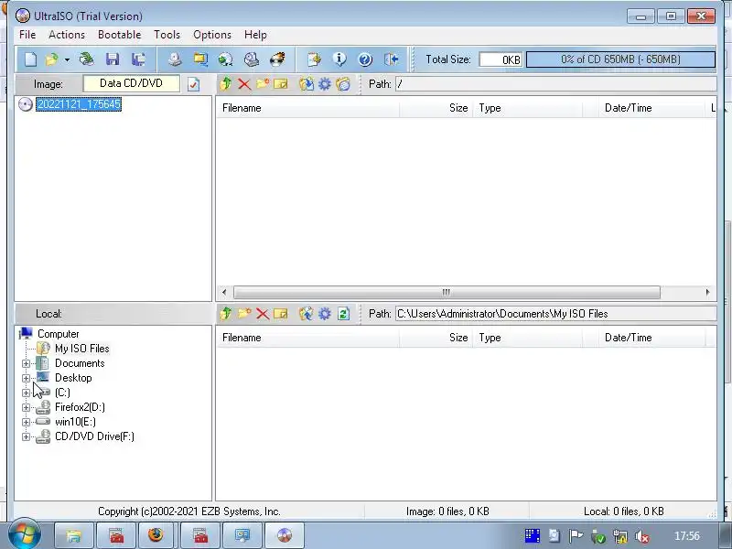Click the blue info icon in the toolbar
732x549 pixels.
[x=339, y=59]
